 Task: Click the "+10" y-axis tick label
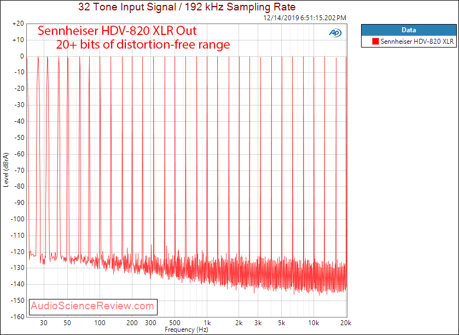click(18, 40)
